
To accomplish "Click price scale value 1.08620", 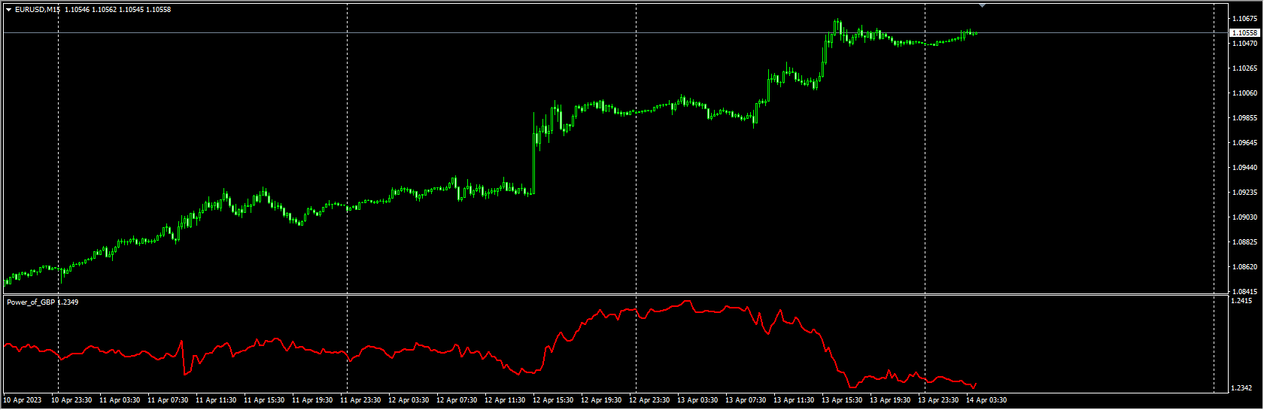I will [1245, 266].
